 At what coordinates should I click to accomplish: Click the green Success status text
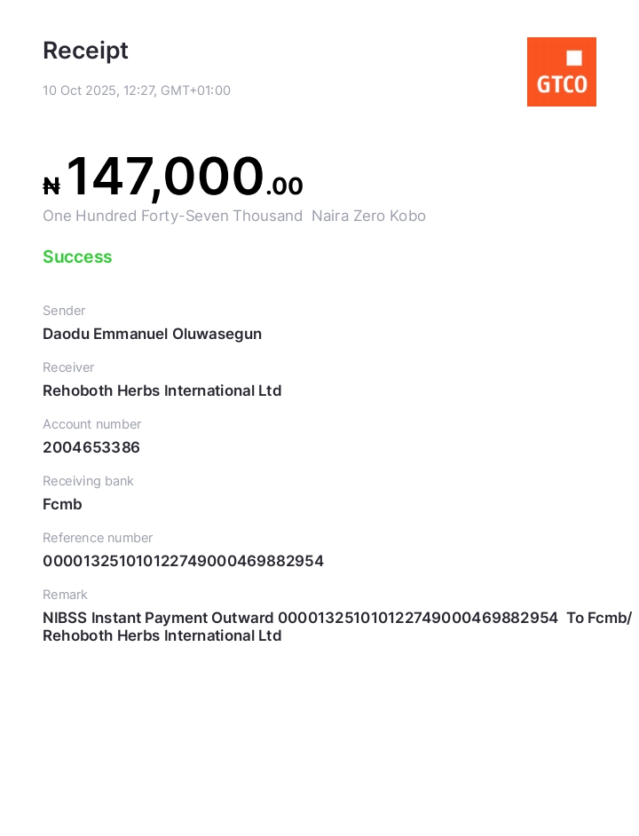77,257
